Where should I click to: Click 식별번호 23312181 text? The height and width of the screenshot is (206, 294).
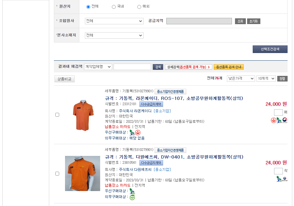coord(121,104)
